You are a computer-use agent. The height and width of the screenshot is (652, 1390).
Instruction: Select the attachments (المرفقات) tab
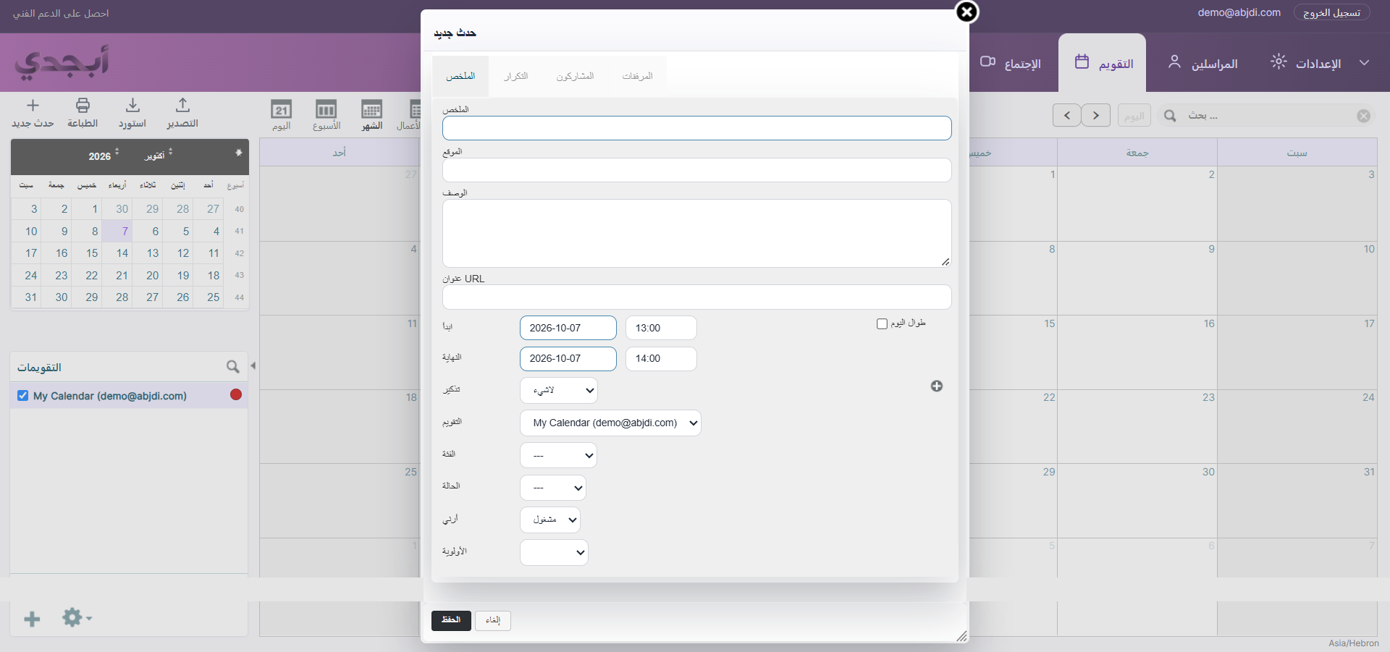pyautogui.click(x=638, y=76)
